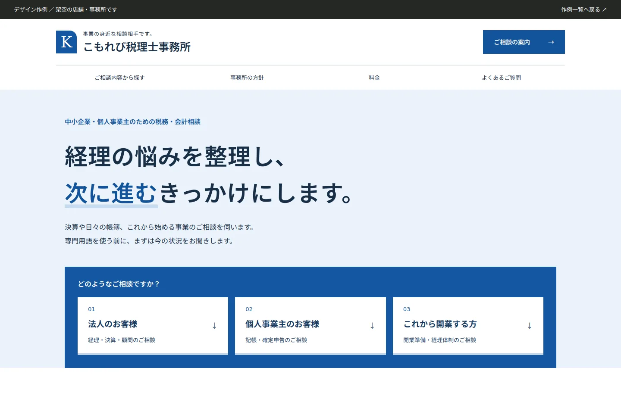Click the ご相談の案内 button
This screenshot has height=405, width=621.
coord(524,42)
